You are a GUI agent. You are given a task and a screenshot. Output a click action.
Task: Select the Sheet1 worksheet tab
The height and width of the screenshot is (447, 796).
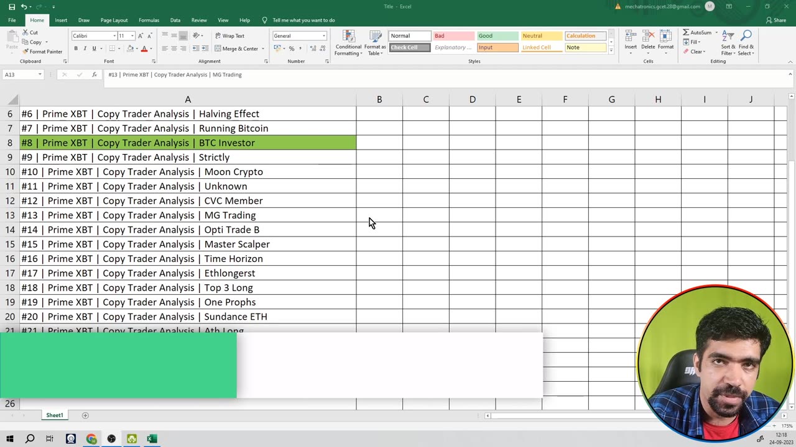click(x=55, y=415)
